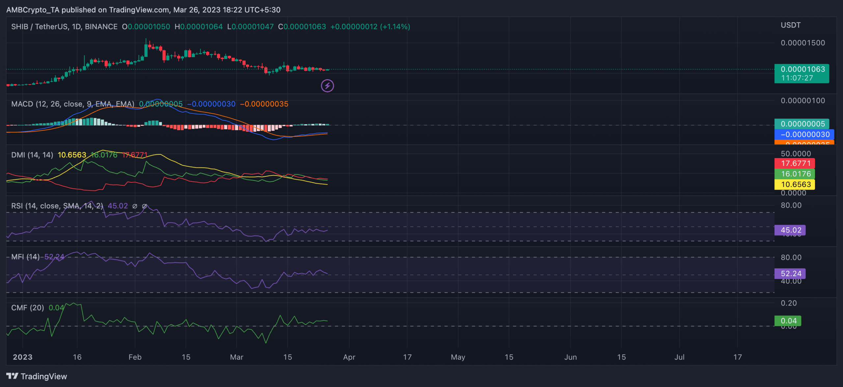Click the Apr label on the time axis
The width and height of the screenshot is (843, 387).
pos(349,357)
